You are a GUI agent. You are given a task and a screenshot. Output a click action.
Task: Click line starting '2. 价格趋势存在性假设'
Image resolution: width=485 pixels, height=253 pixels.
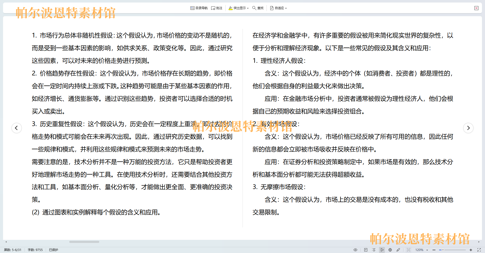click(132, 73)
